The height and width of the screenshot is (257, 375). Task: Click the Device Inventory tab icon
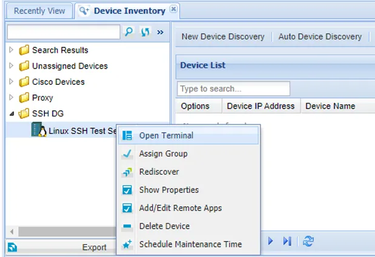(84, 11)
